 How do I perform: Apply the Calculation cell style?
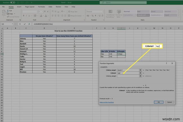130,15
